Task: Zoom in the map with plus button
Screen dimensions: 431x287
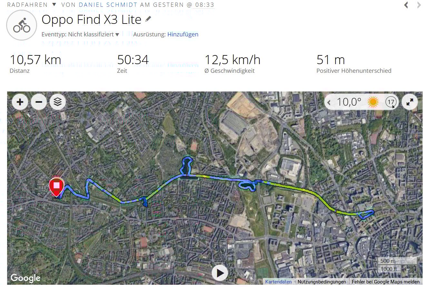Action: point(20,102)
